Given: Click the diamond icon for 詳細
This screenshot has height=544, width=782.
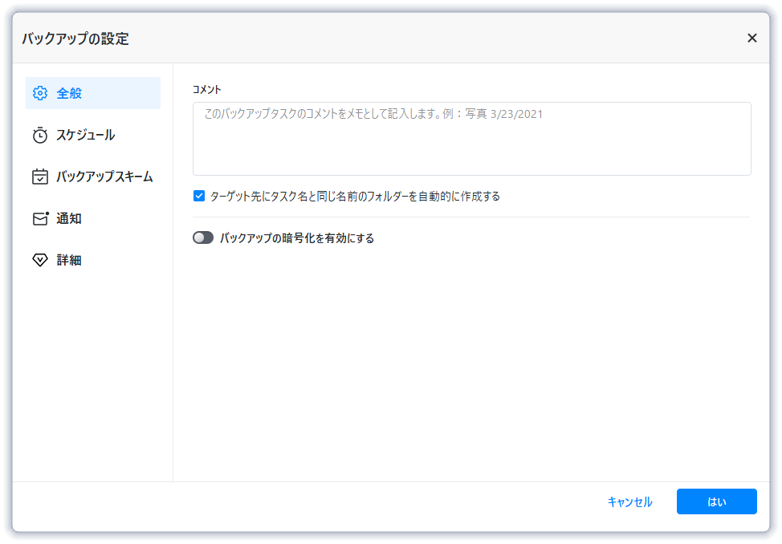Looking at the screenshot, I should tap(40, 260).
